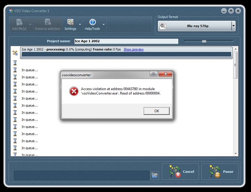Click the copy icon in error dialog title bar
Screen dimensions: 251x192
pyautogui.click(x=154, y=74)
